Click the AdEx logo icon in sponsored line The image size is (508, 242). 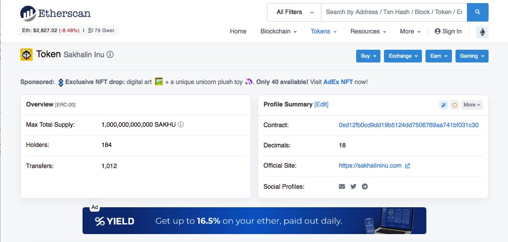tap(60, 82)
